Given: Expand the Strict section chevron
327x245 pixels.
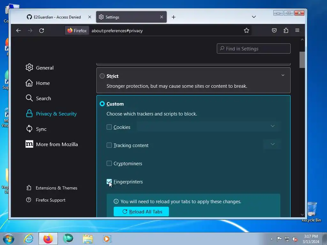Looking at the screenshot, I should (283, 75).
